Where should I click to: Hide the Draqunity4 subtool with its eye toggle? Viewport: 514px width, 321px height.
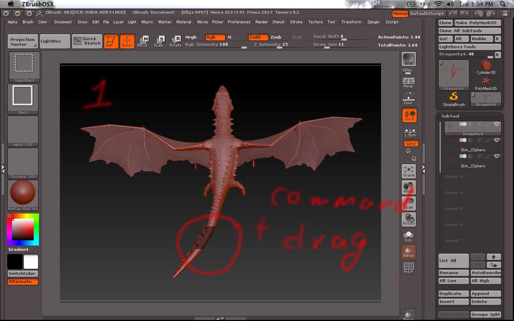497,124
